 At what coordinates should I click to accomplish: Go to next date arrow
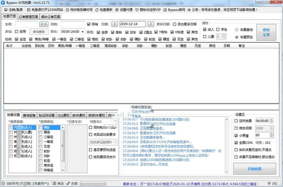click(x=151, y=24)
